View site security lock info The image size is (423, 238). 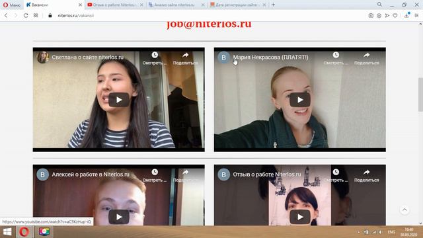coord(50,16)
